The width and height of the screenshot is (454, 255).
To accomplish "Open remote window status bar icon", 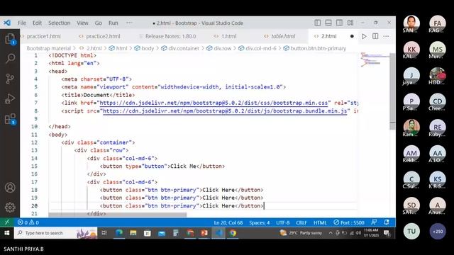I will pos(7,222).
